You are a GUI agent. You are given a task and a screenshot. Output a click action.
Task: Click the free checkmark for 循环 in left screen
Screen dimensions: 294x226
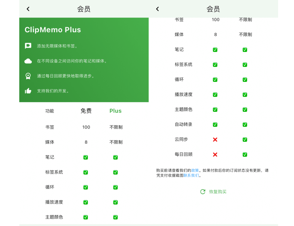86,187
